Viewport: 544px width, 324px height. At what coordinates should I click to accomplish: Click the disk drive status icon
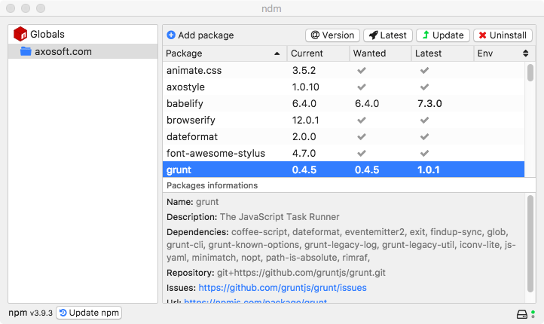pos(522,314)
